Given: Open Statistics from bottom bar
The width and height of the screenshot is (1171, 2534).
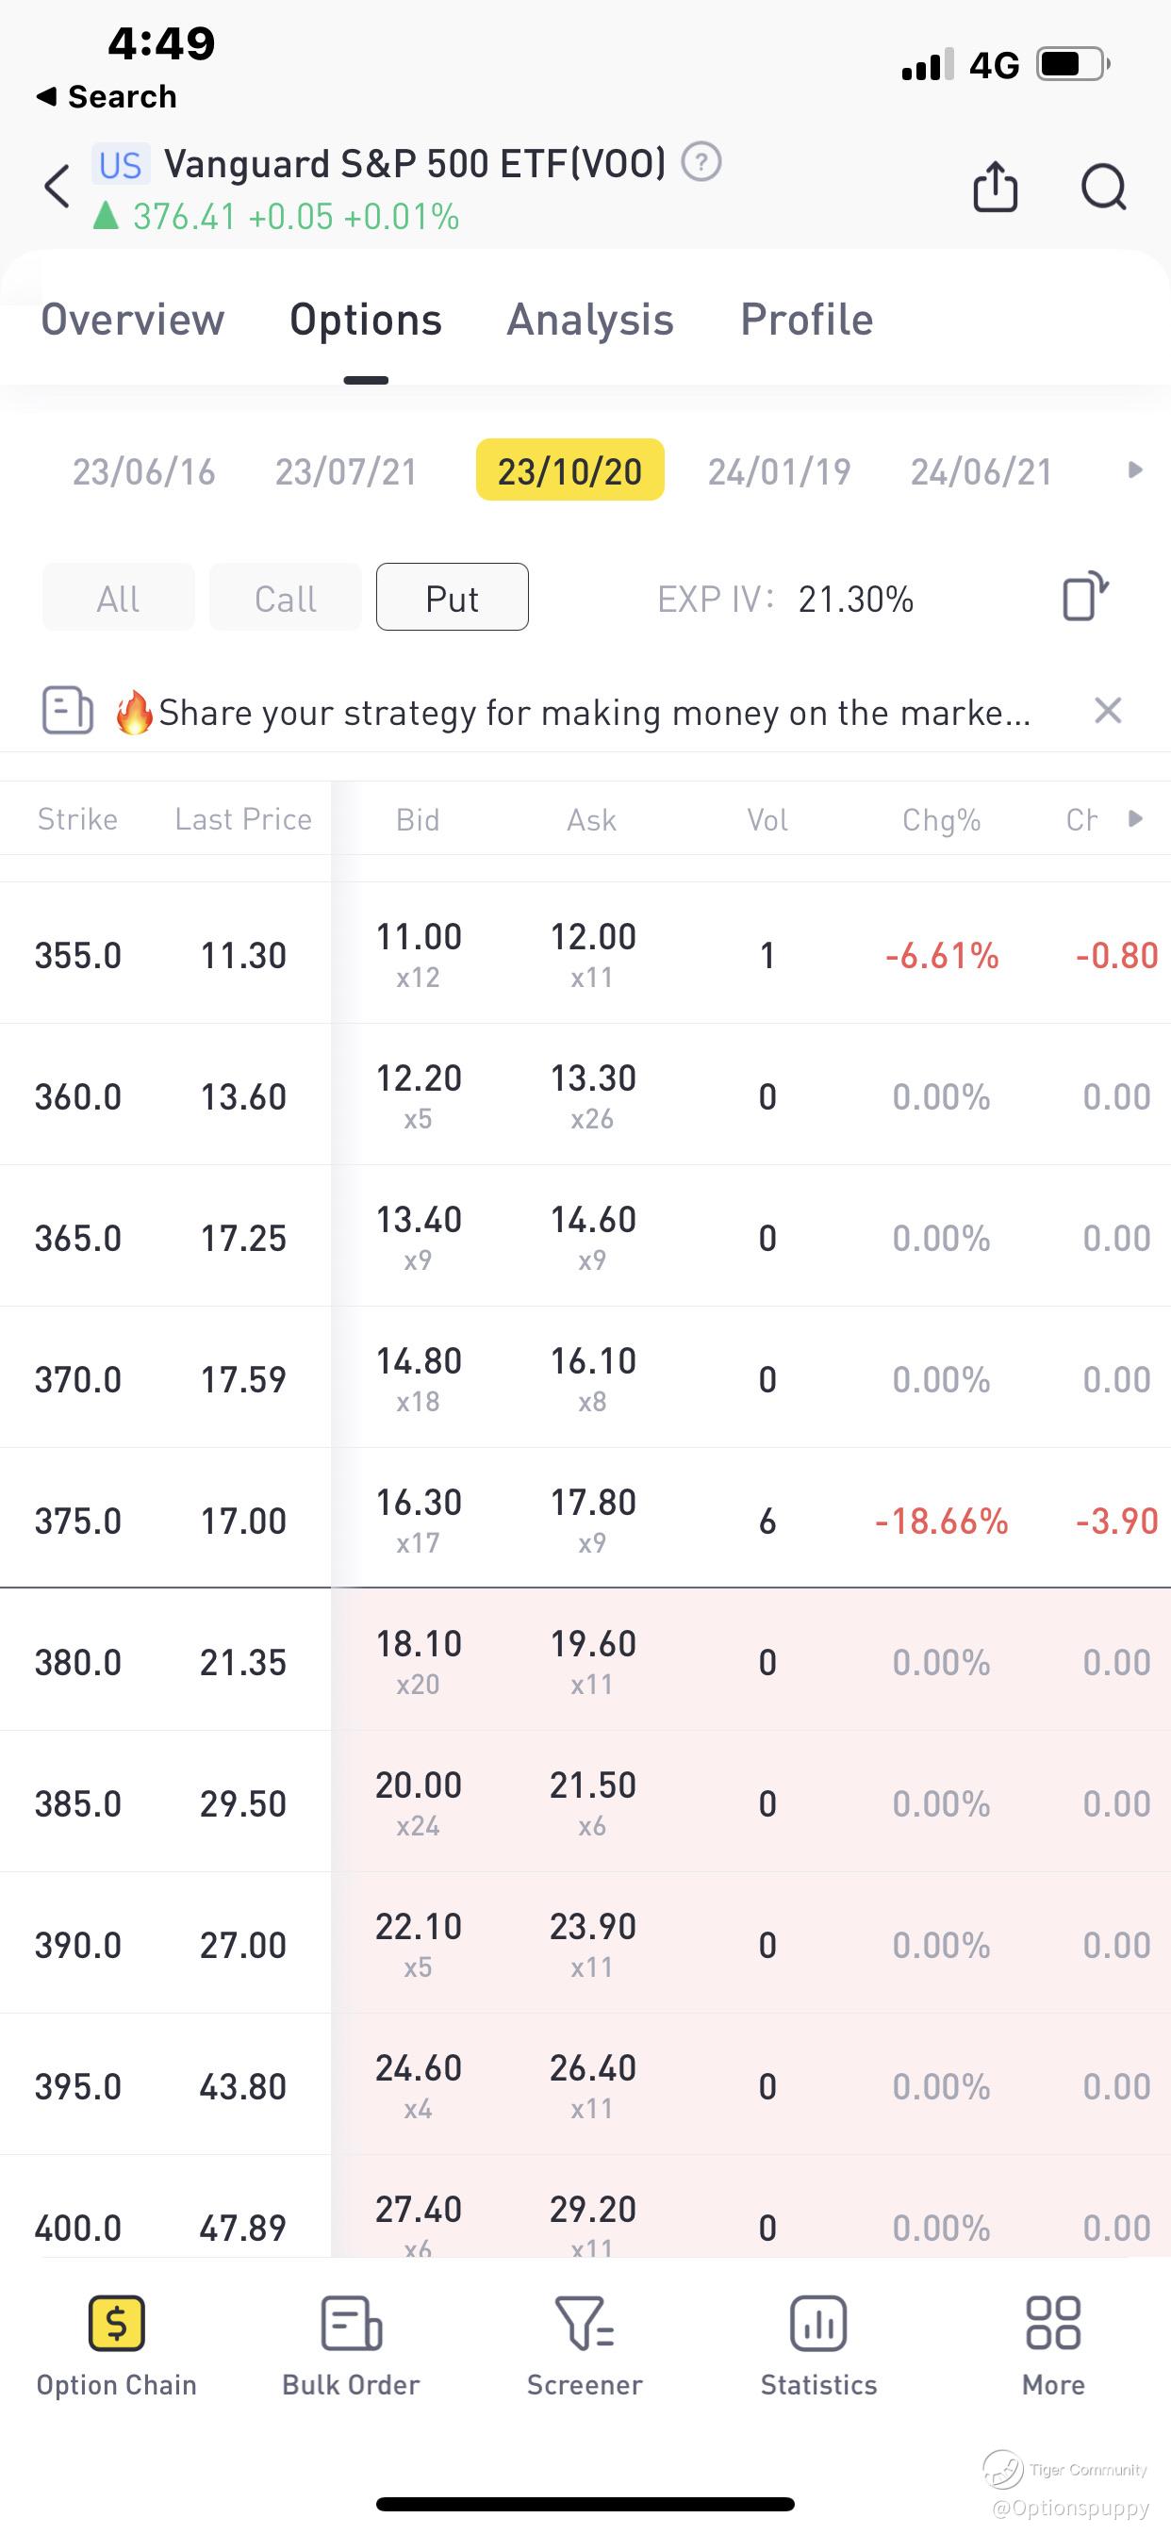Looking at the screenshot, I should 818,2346.
